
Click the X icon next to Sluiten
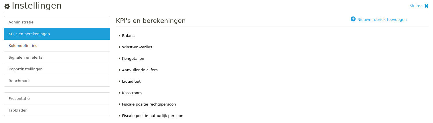click(x=426, y=6)
